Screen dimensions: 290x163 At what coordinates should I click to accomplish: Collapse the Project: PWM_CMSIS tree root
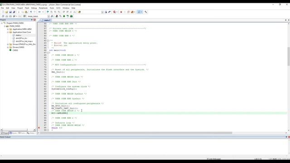(x=2, y=23)
